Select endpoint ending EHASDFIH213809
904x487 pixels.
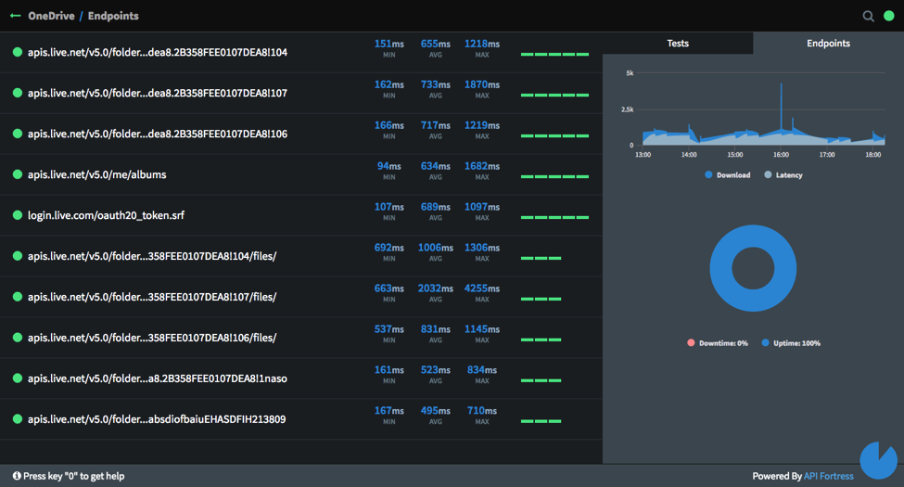pyautogui.click(x=157, y=419)
